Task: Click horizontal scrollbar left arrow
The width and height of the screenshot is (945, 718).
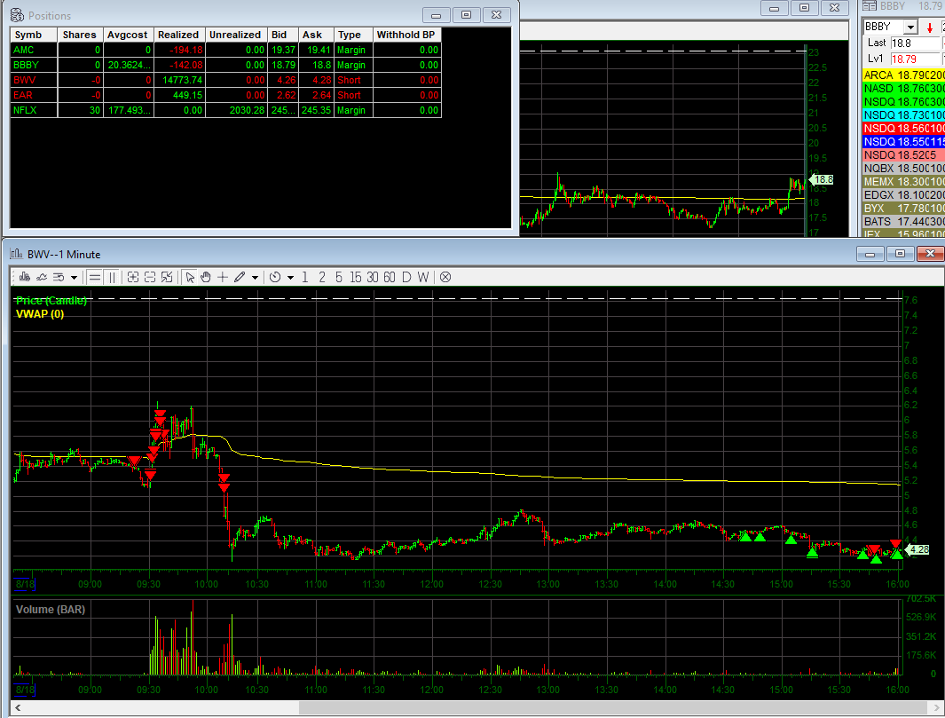Action: click(18, 707)
